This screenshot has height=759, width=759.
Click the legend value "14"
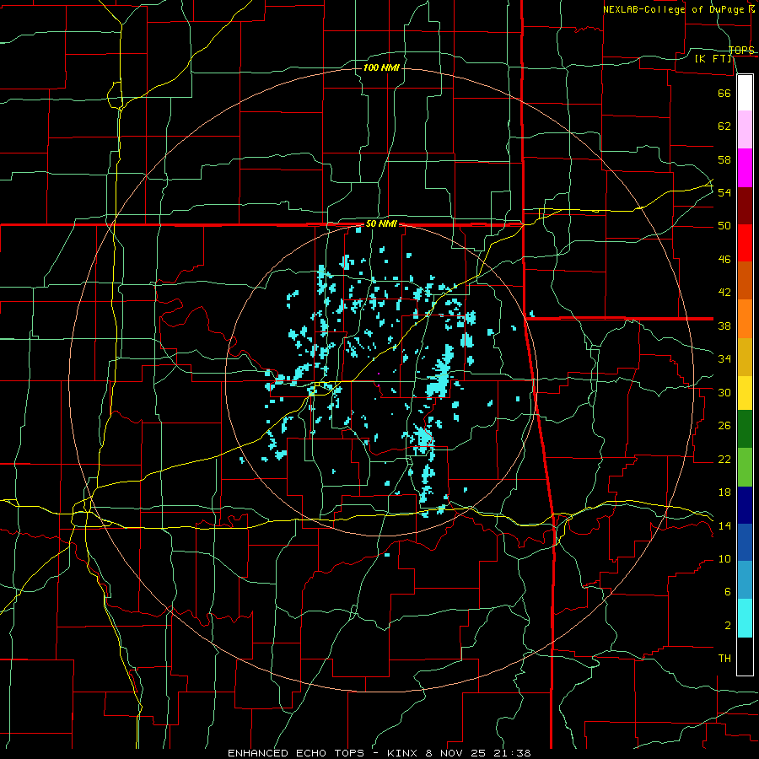(724, 525)
